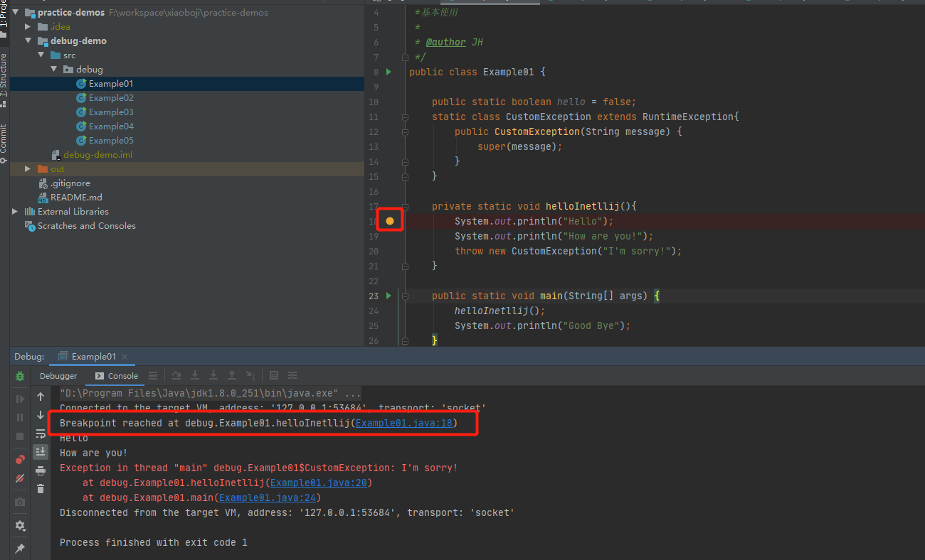
Task: Toggle scroll to end in console
Action: (x=41, y=452)
